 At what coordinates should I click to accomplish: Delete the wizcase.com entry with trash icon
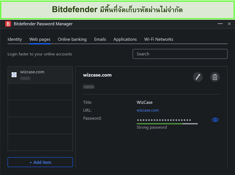[215, 77]
